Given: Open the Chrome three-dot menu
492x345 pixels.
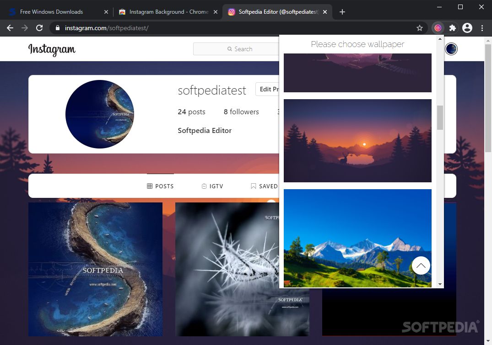Looking at the screenshot, I should [482, 28].
